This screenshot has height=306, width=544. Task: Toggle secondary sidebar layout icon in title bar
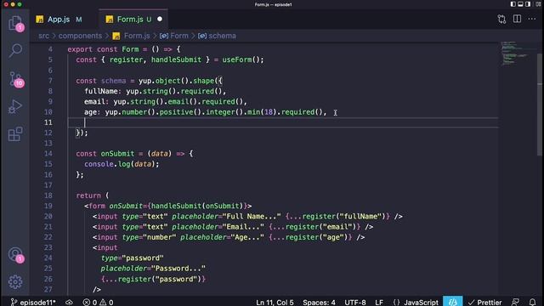pos(528,4)
